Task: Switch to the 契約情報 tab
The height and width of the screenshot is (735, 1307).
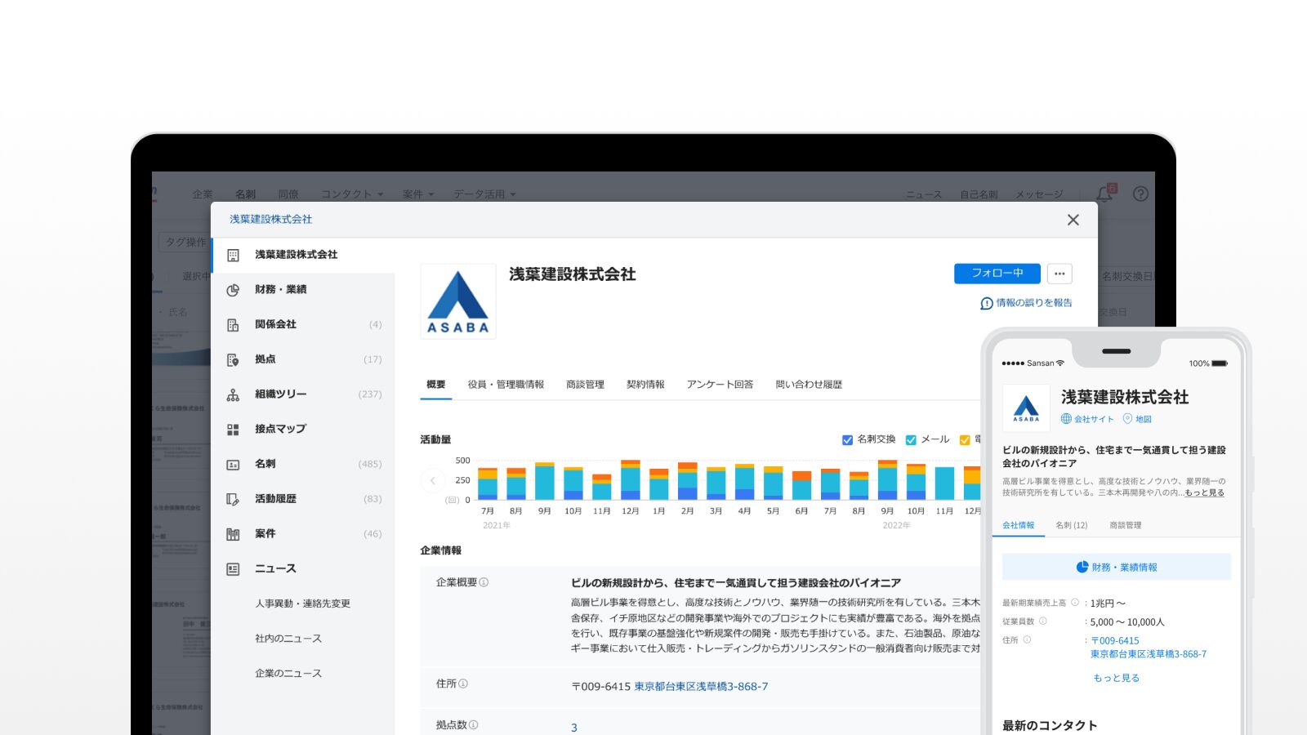Action: coord(645,385)
